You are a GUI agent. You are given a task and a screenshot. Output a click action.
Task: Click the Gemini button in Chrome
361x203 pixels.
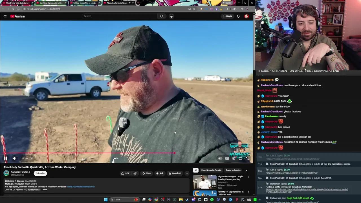pyautogui.click(x=227, y=3)
